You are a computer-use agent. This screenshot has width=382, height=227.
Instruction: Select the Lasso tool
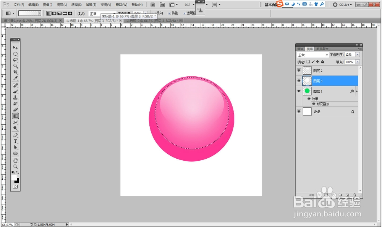coord(16,60)
